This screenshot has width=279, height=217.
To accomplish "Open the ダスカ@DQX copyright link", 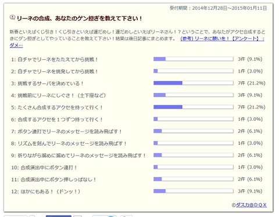I will point(251,205).
